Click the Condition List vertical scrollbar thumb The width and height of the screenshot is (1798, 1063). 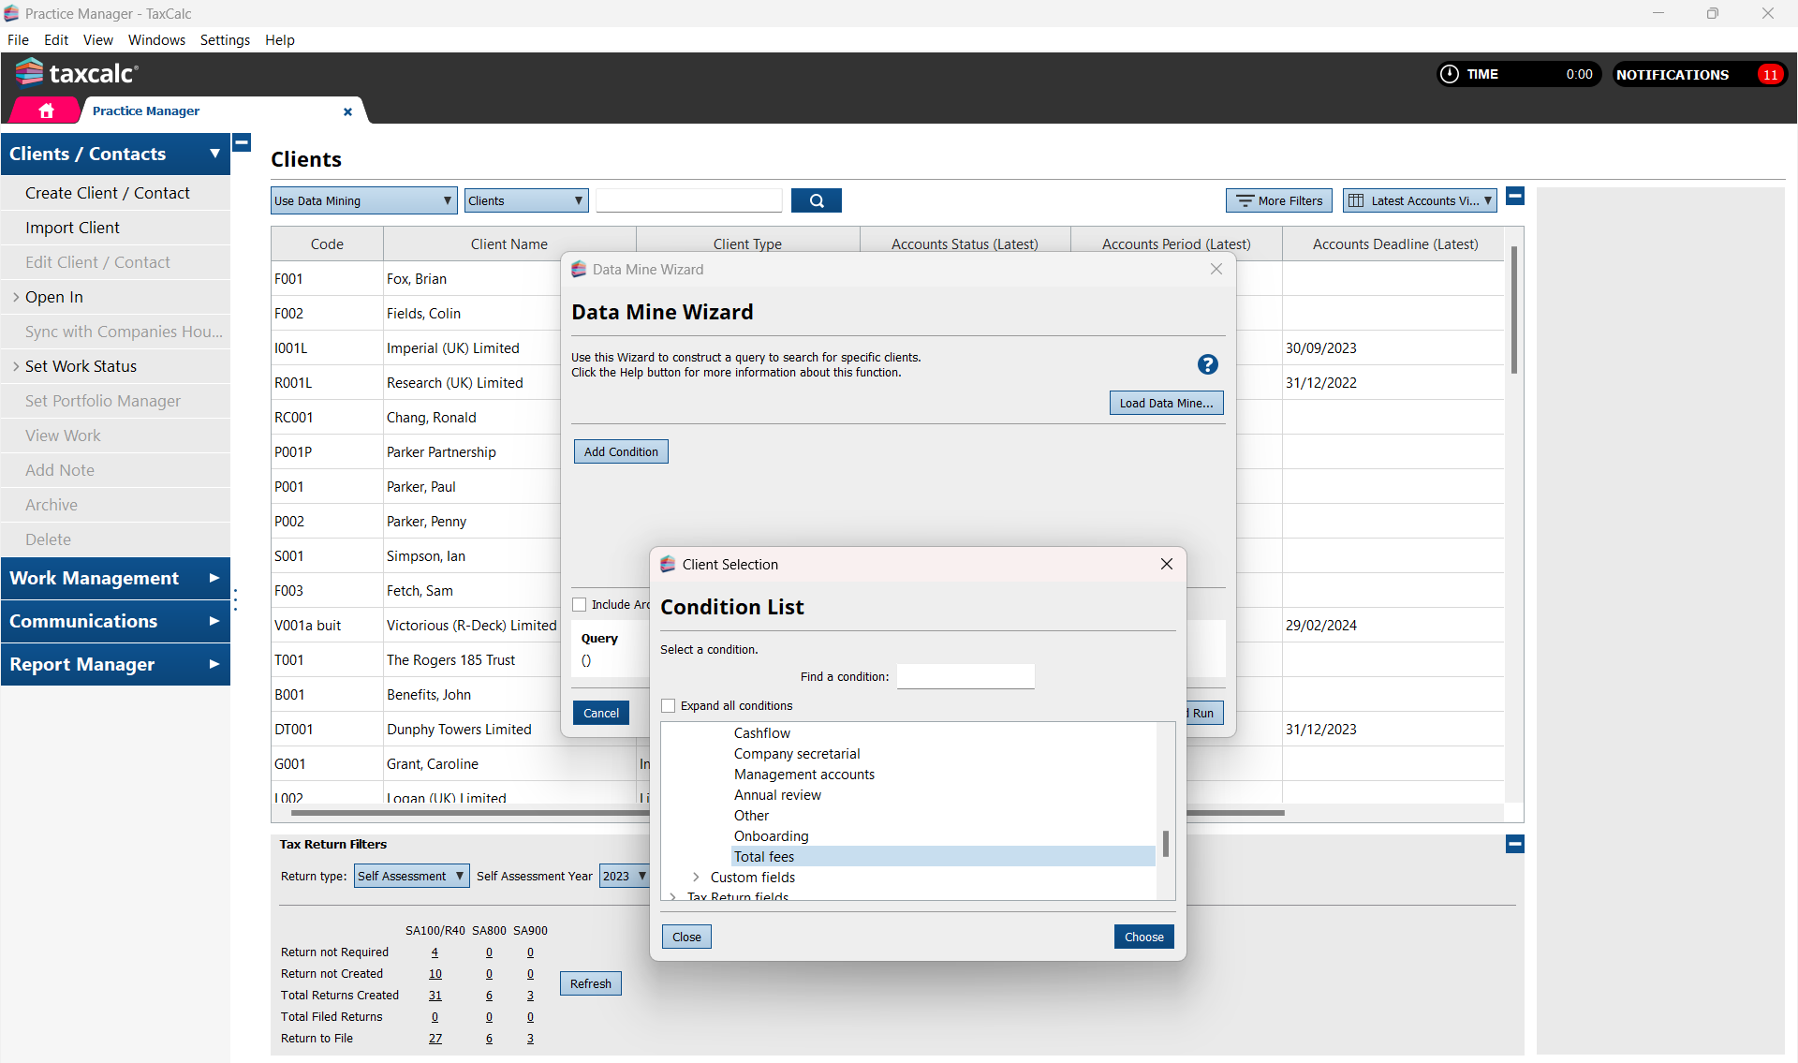point(1165,843)
